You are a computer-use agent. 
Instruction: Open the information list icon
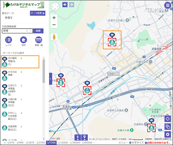point(39,40)
